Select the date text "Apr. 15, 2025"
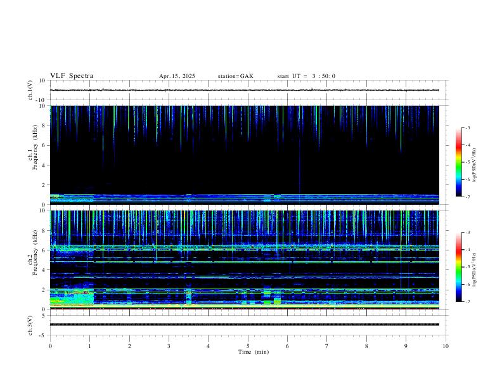 [177, 76]
